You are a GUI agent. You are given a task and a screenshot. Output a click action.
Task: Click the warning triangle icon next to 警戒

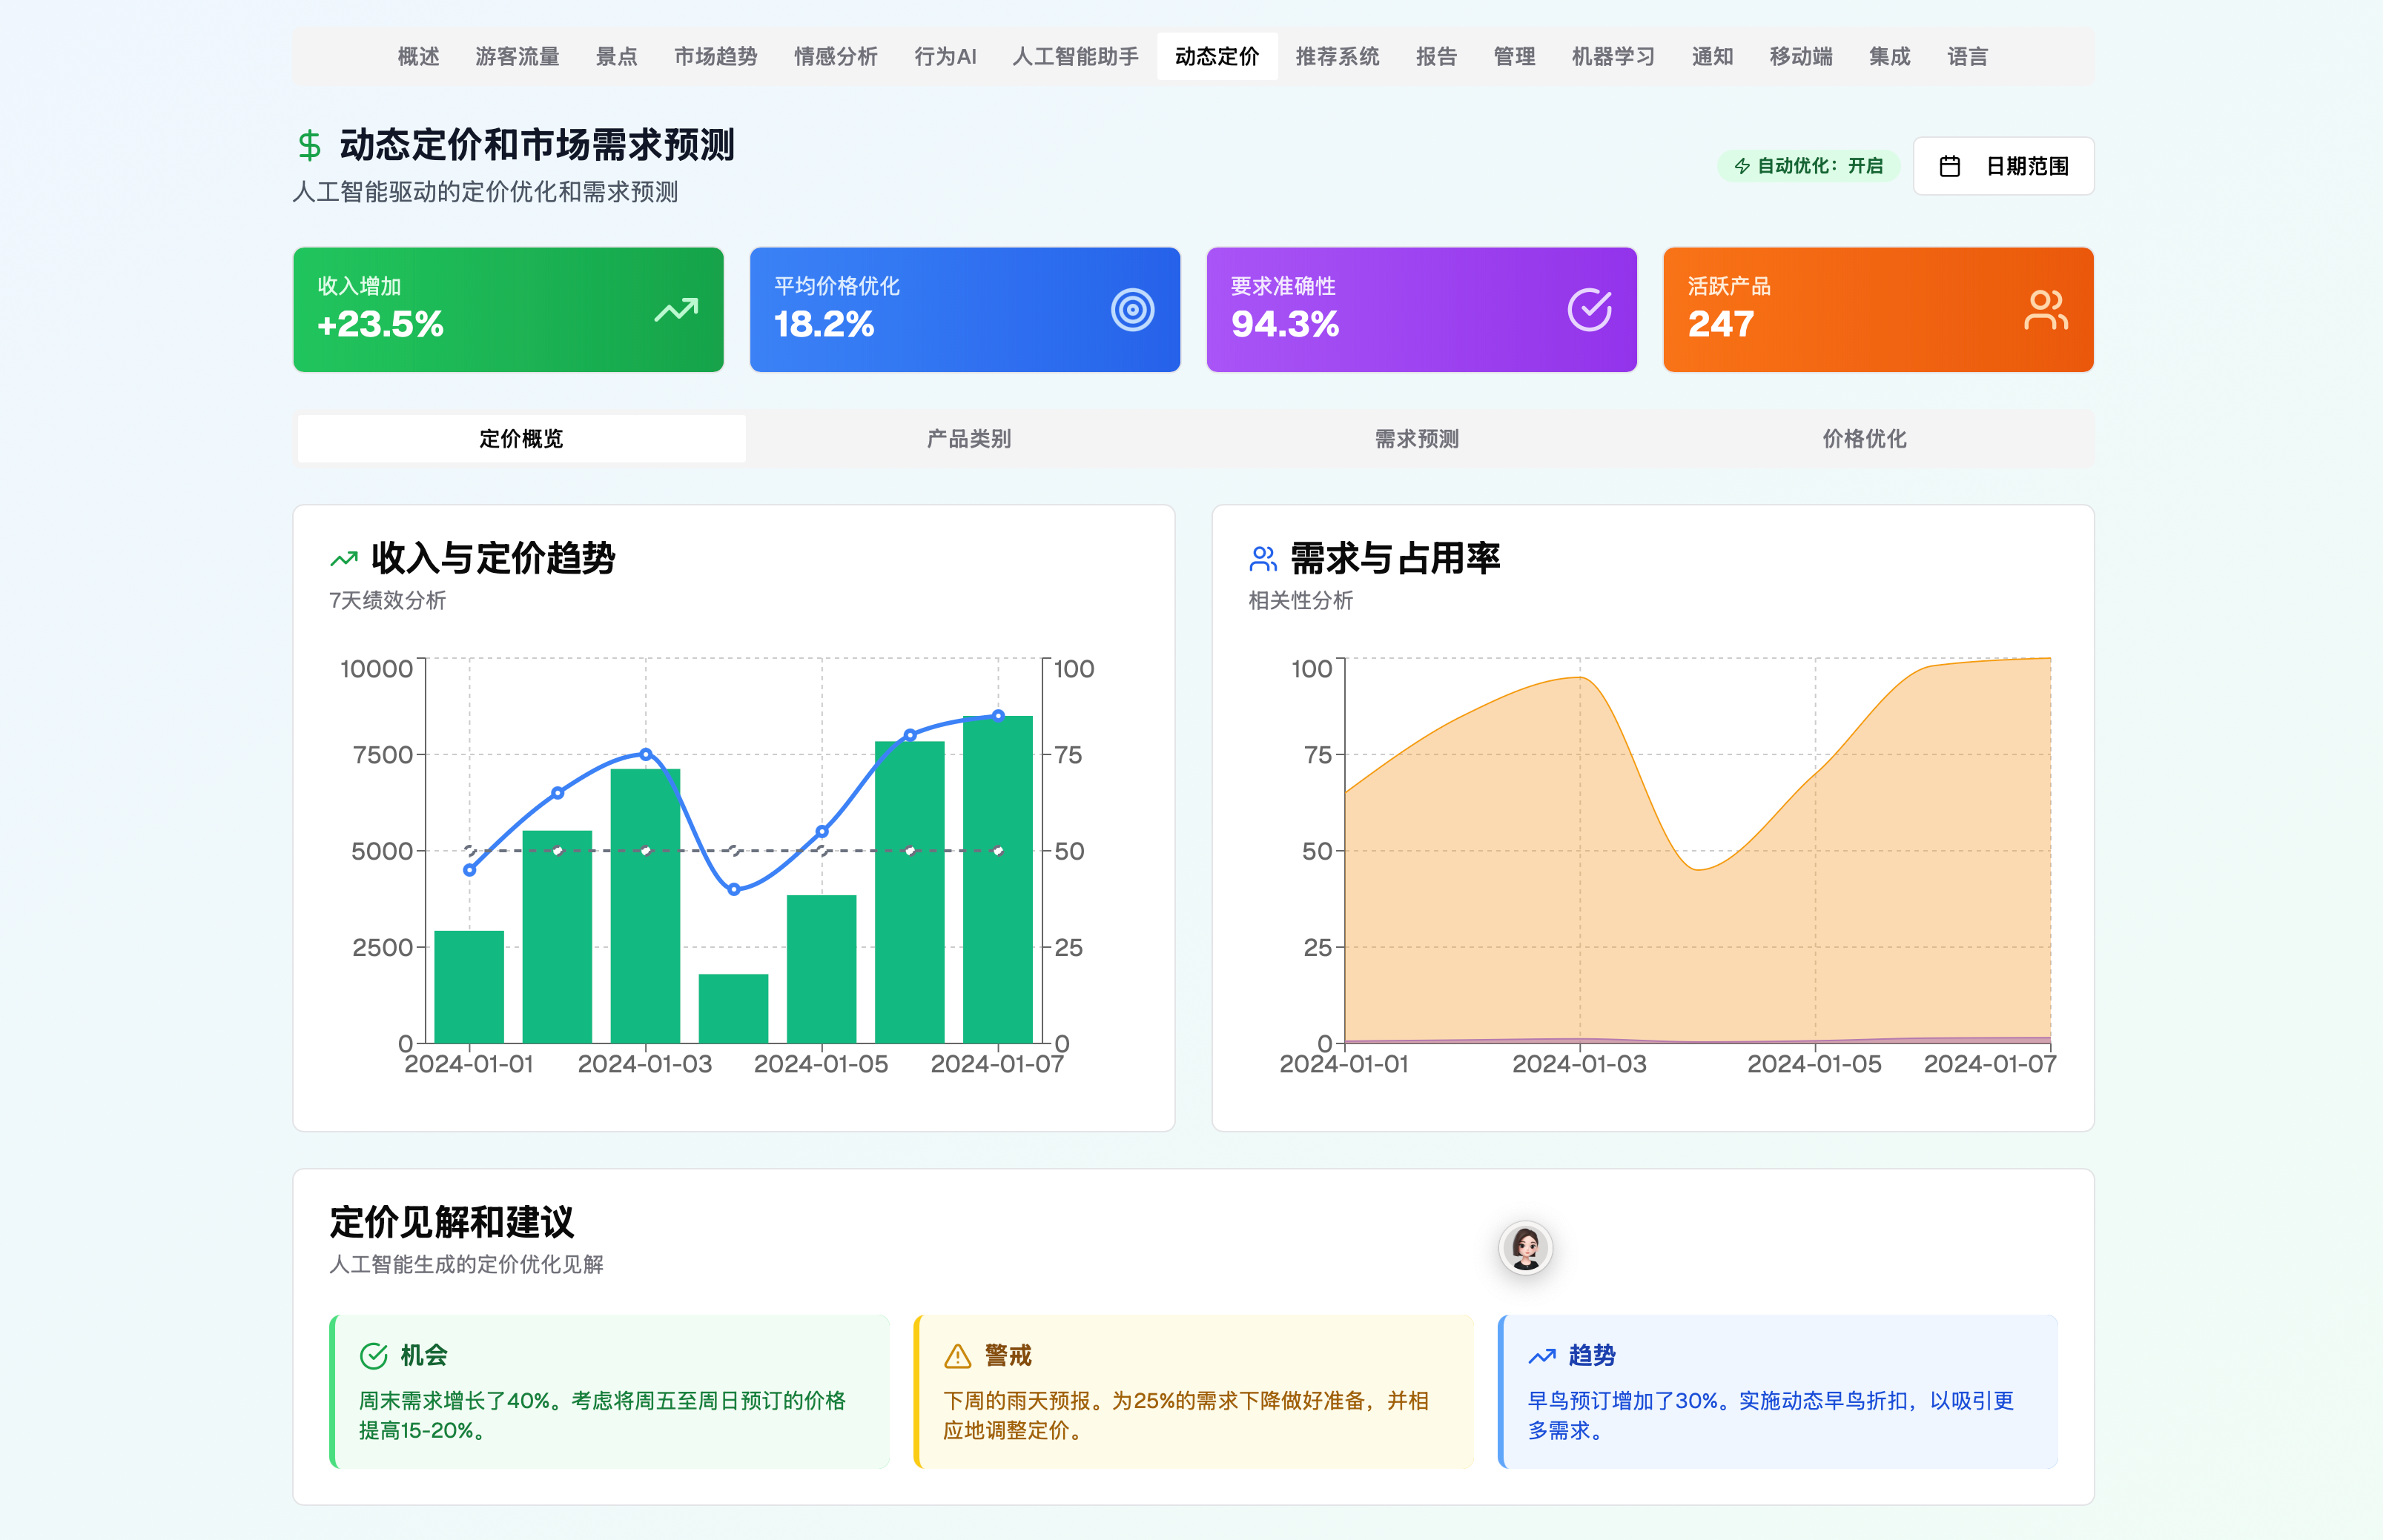pos(957,1356)
